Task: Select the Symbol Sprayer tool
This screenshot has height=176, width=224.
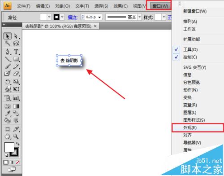Action: point(7,98)
